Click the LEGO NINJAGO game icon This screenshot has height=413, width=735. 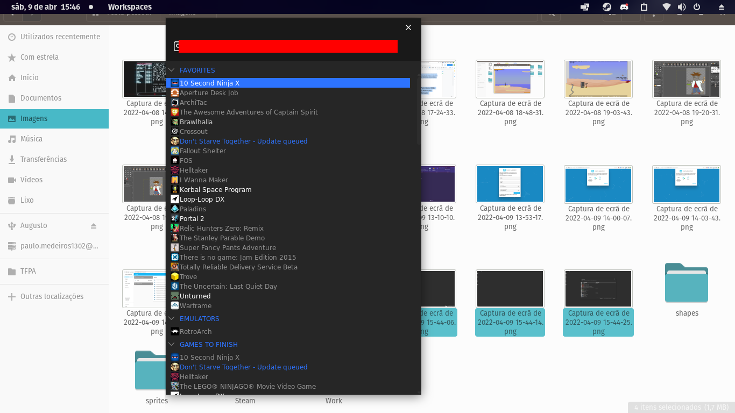pyautogui.click(x=175, y=386)
